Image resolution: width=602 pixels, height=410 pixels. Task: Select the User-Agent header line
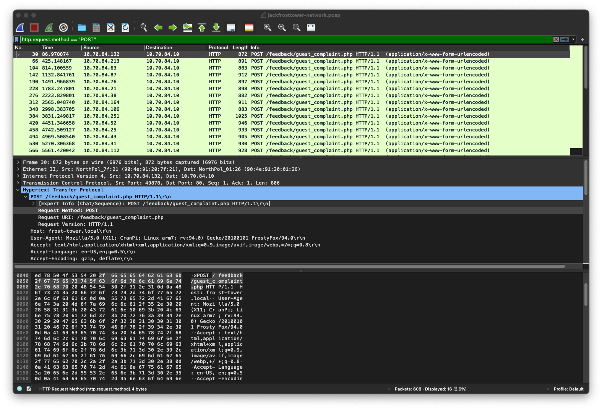point(298,238)
